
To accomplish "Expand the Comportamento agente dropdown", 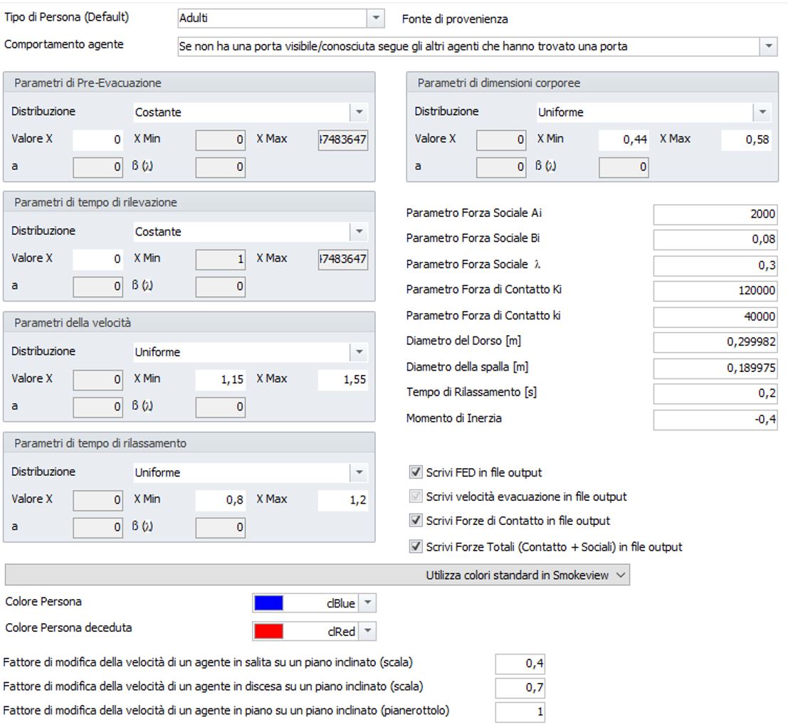I will click(768, 46).
